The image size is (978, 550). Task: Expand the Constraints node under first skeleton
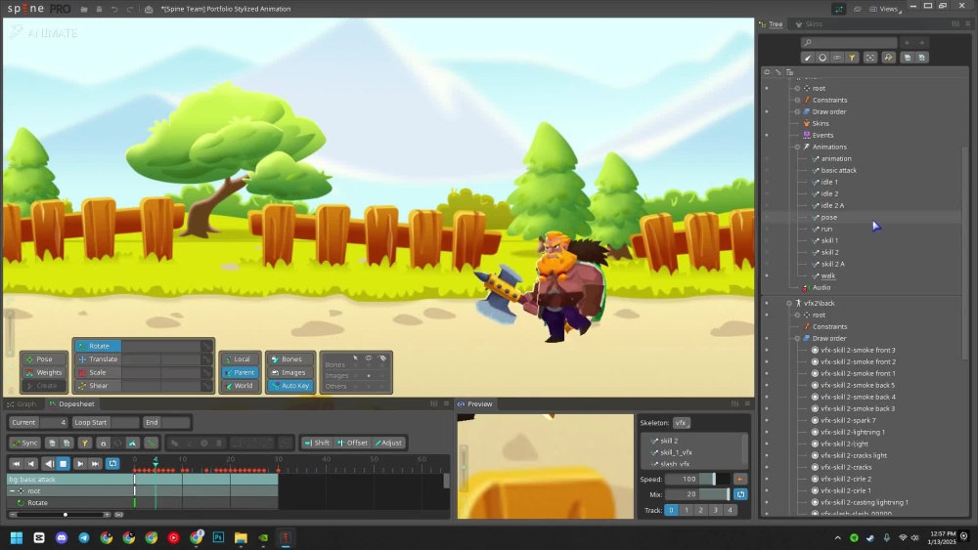click(797, 101)
